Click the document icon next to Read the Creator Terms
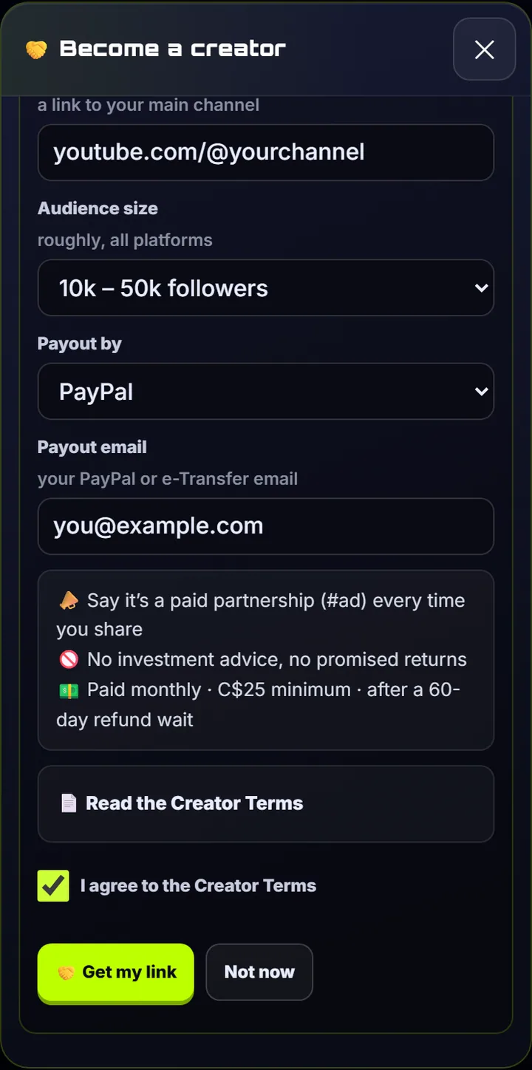 point(68,803)
